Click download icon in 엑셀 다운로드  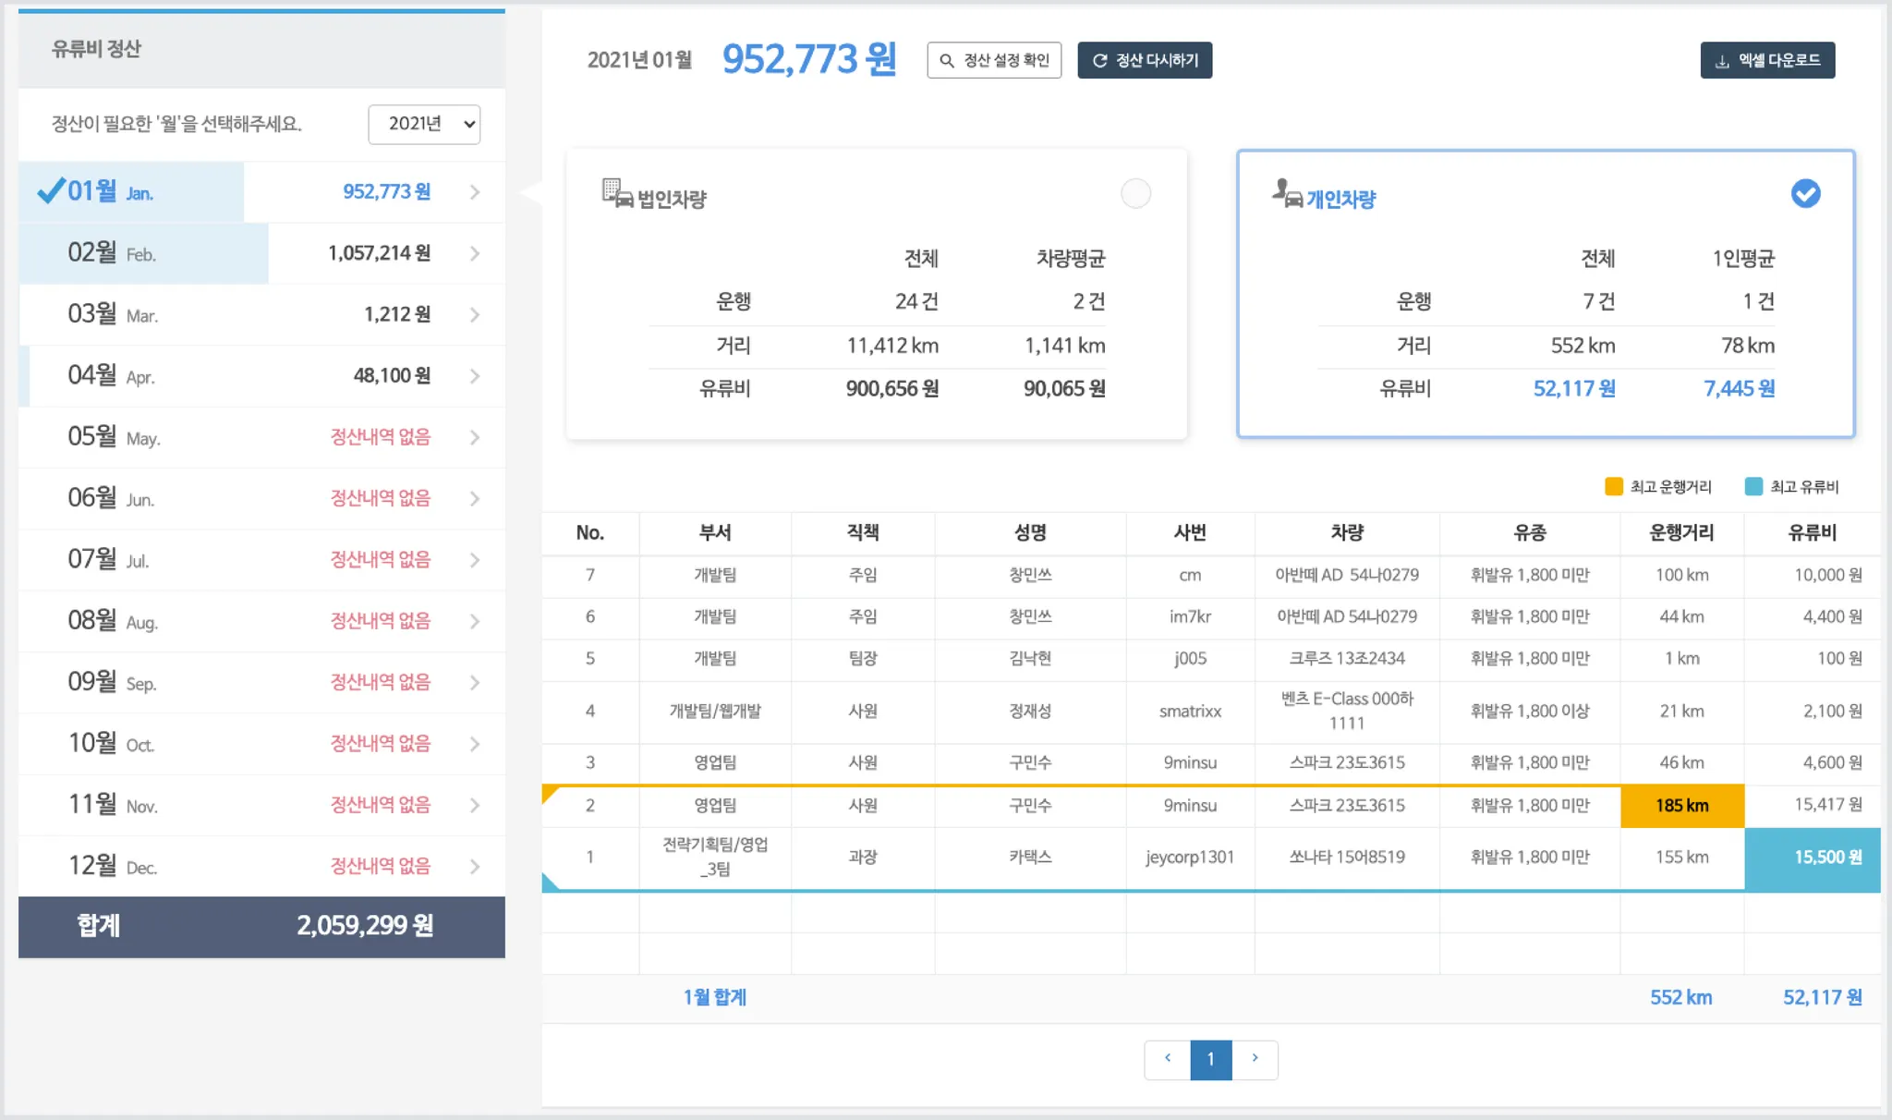(x=1722, y=62)
